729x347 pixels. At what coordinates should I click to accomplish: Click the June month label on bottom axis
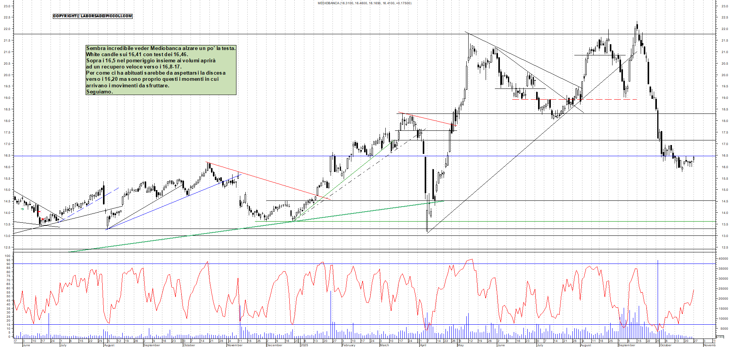pyautogui.click(x=27, y=345)
